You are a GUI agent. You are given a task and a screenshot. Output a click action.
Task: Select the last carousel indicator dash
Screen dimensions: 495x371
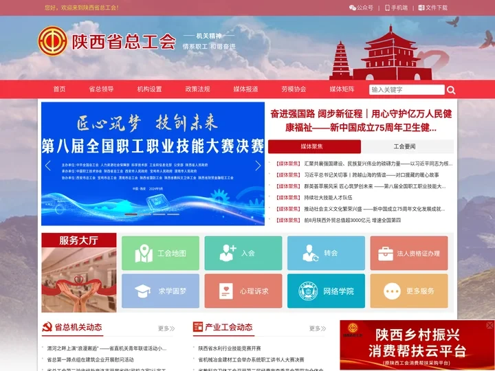pyautogui.click(x=173, y=214)
